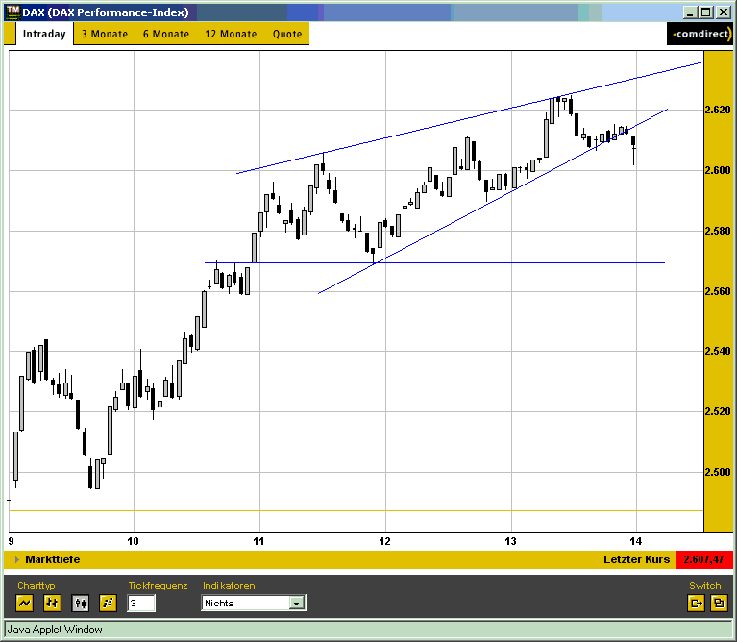Click the 2.580 price axis label
The width and height of the screenshot is (737, 642).
(718, 231)
